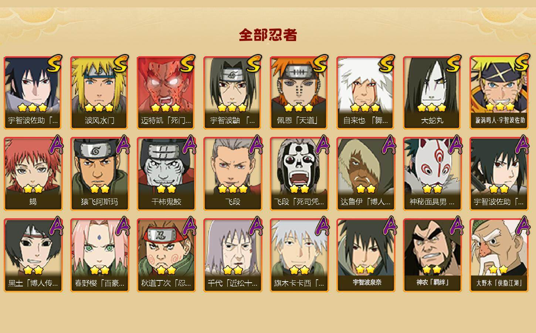Select the 自来也 white-haired ninja card
536x333 pixels.
coord(366,92)
